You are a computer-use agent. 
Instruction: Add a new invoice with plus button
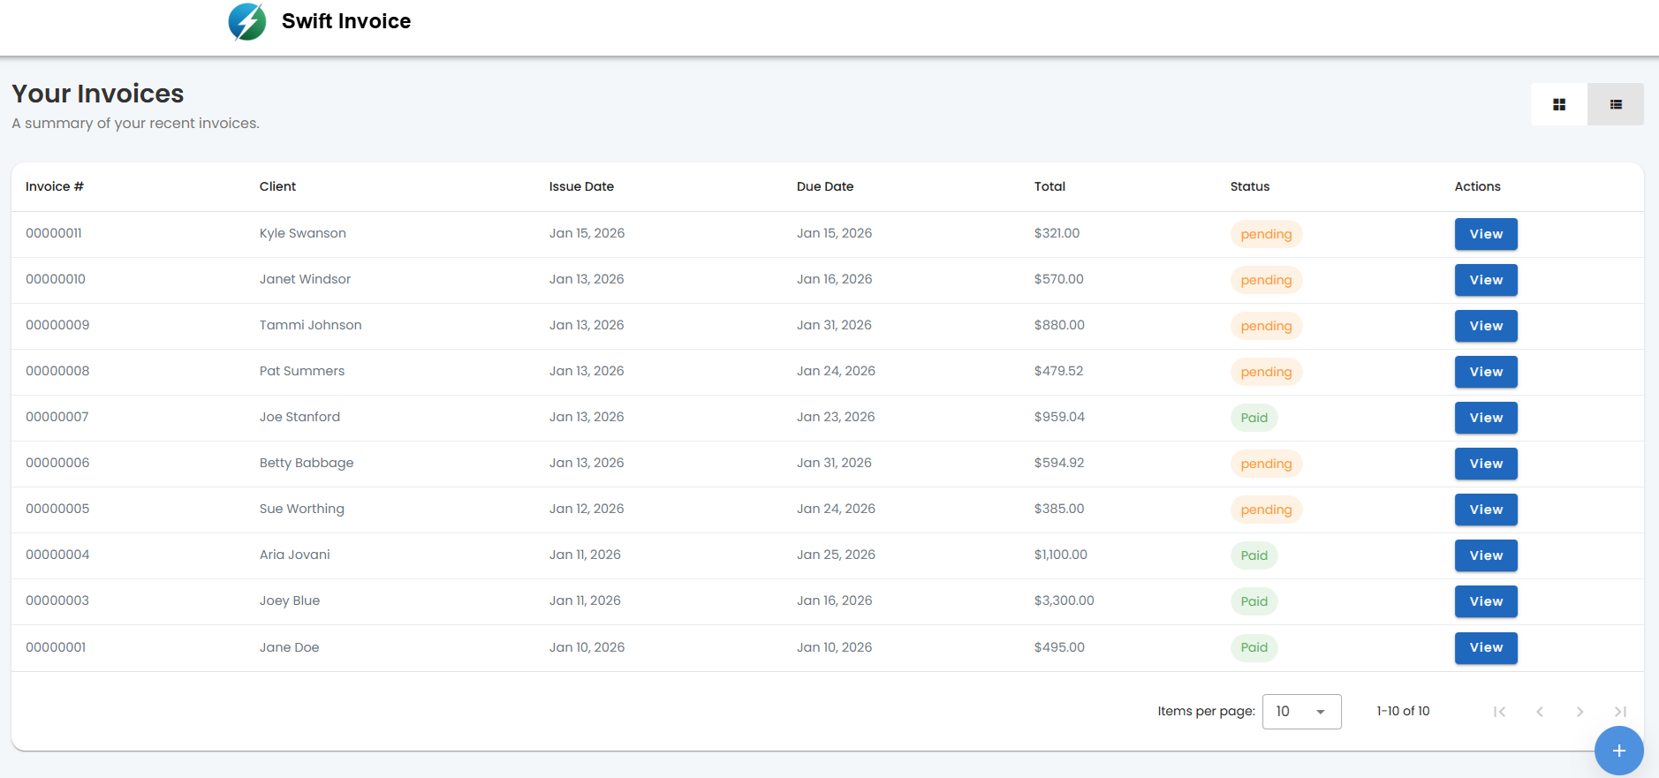click(x=1618, y=751)
